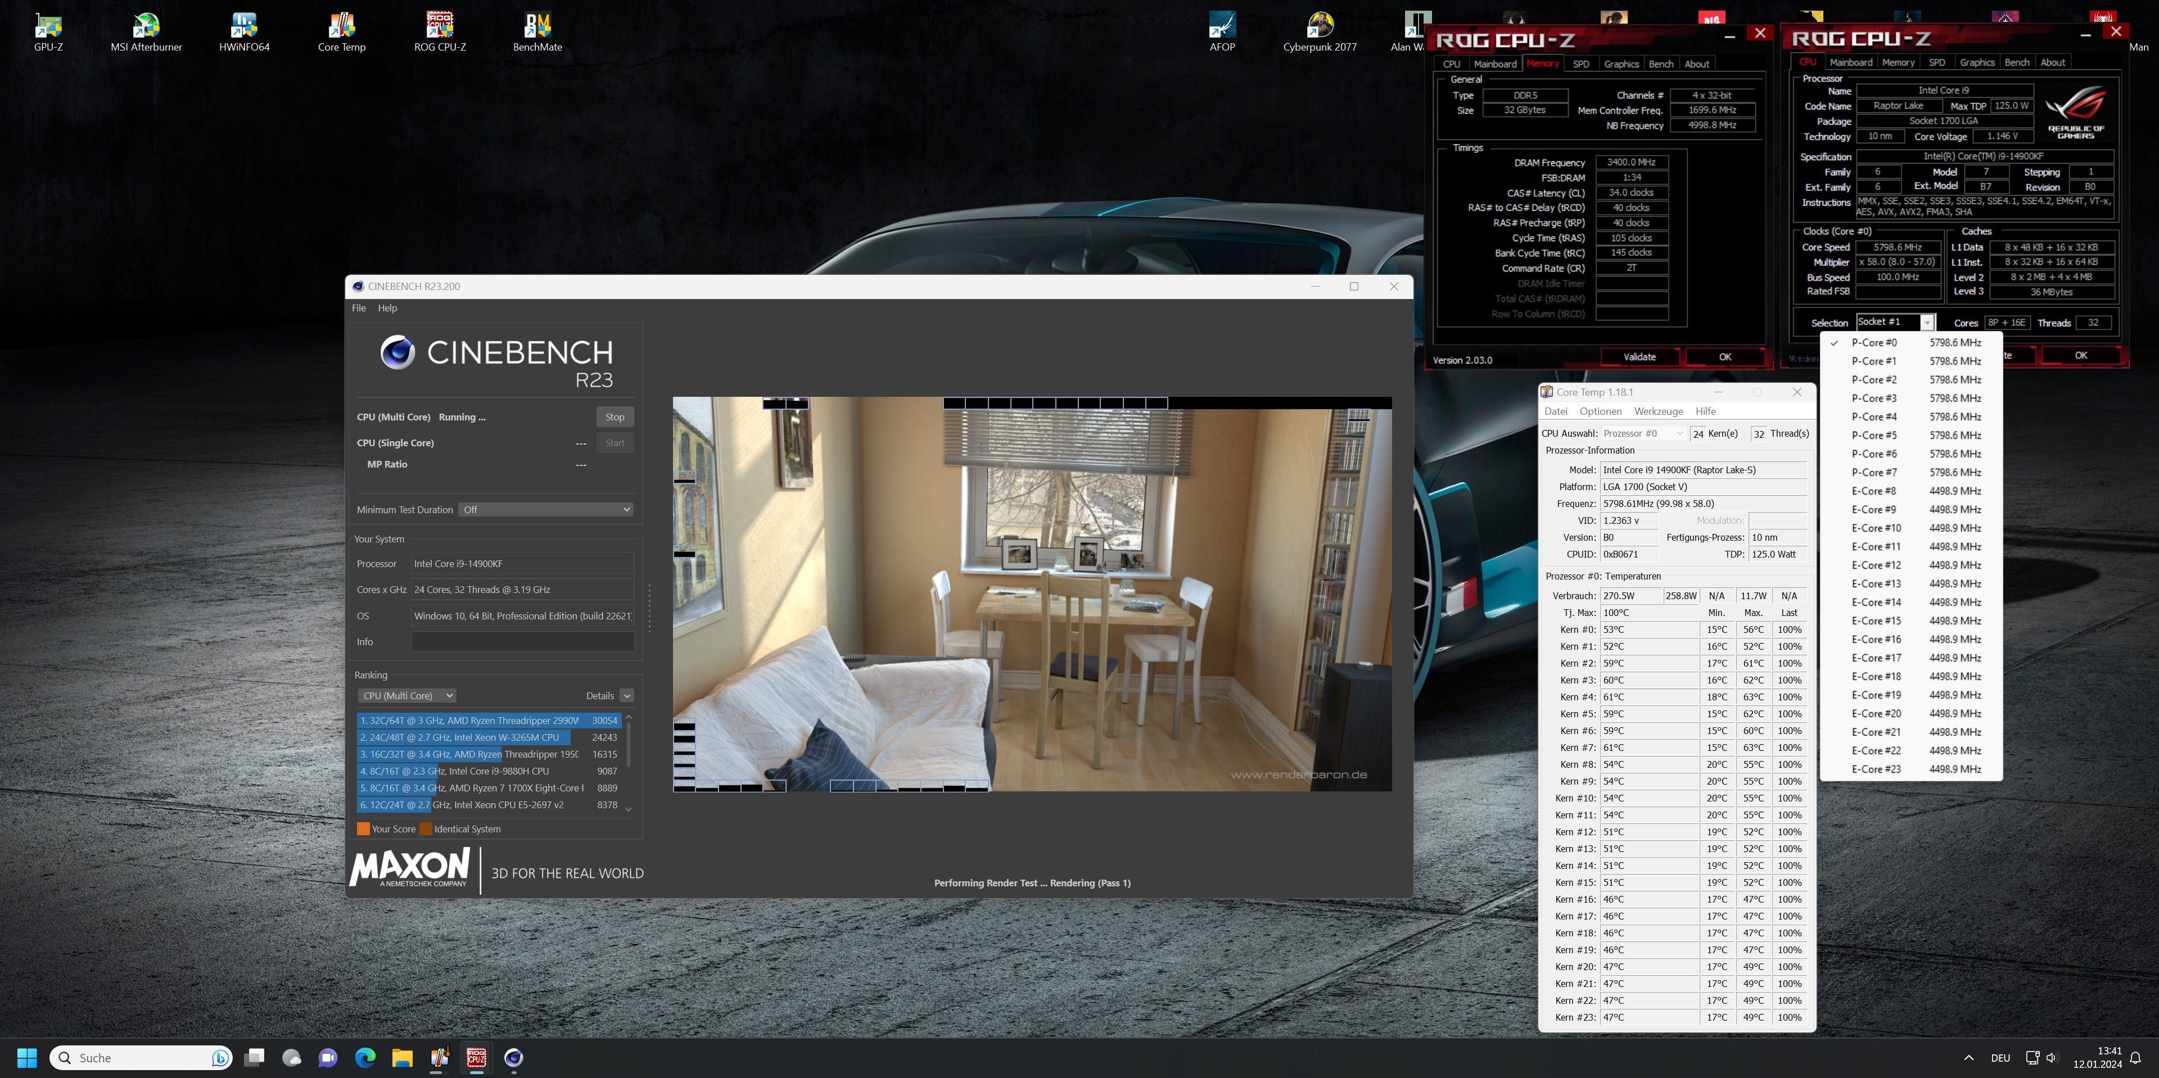Expand the CPU (Multi Core) ranking dropdown

click(406, 695)
